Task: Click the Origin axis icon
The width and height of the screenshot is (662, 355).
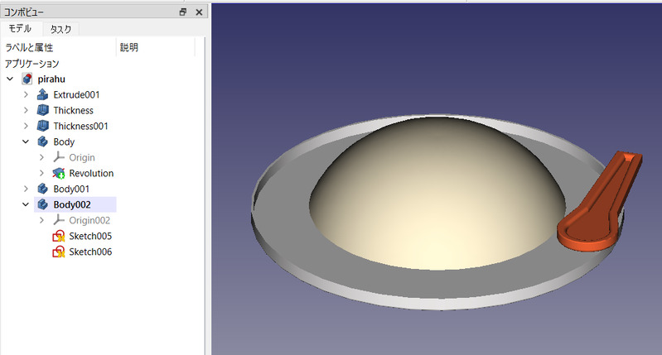Action: tap(59, 157)
